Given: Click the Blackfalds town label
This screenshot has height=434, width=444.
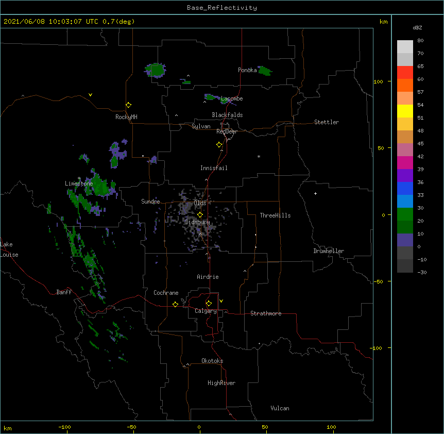Looking at the screenshot, I should point(227,115).
